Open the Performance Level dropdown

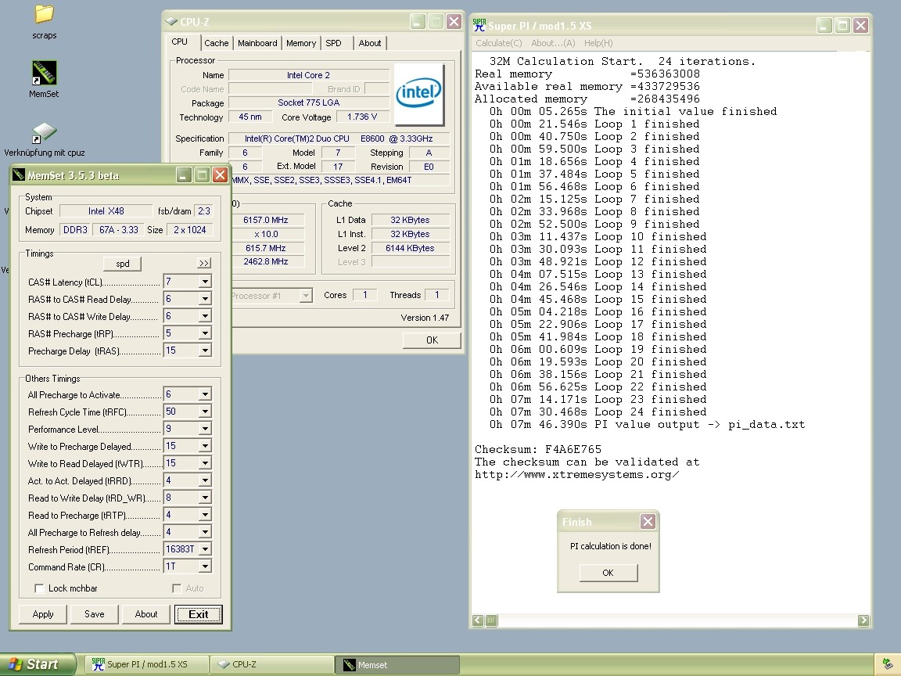point(205,429)
